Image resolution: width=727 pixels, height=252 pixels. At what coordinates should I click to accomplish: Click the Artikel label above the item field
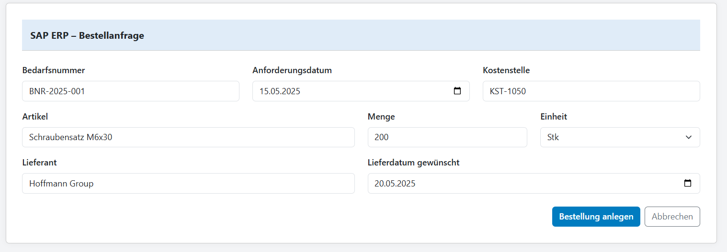pos(35,117)
